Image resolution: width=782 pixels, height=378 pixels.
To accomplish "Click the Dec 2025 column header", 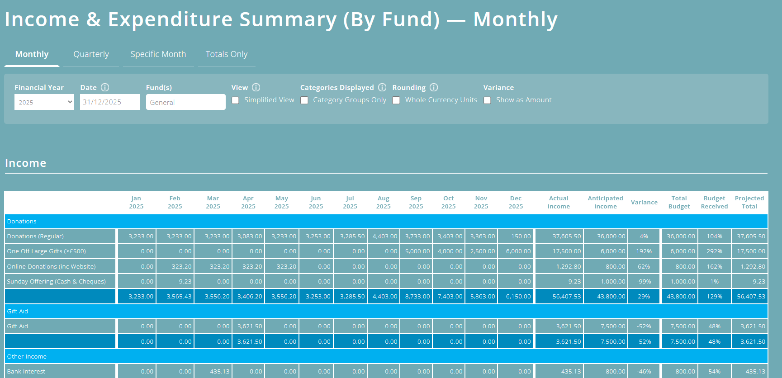I will point(516,203).
